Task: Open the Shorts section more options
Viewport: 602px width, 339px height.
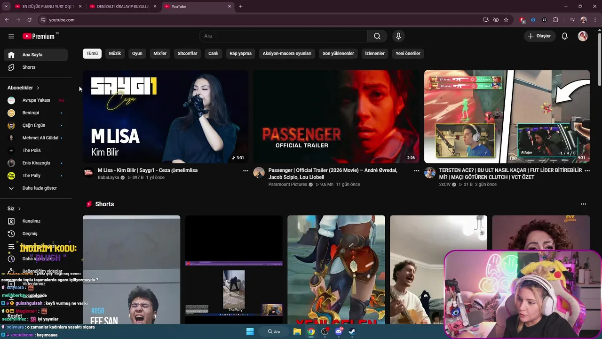Action: point(583,204)
